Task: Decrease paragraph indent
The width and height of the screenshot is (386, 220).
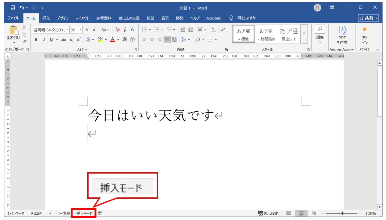Action: point(183,30)
